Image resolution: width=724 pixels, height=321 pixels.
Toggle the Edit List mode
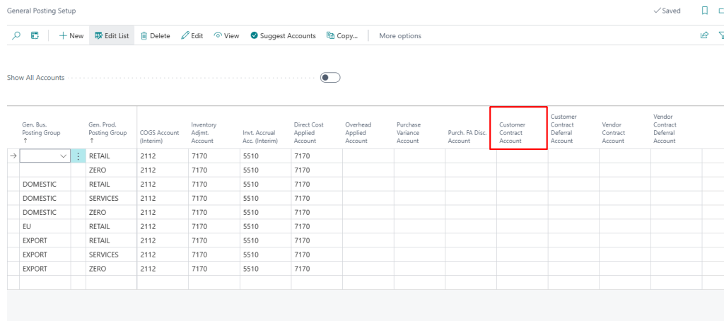pos(111,35)
